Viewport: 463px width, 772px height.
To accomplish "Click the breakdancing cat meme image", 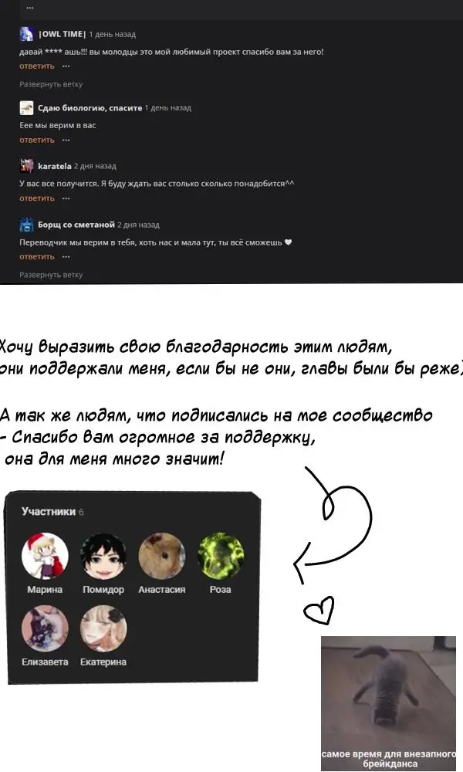I will [x=389, y=703].
